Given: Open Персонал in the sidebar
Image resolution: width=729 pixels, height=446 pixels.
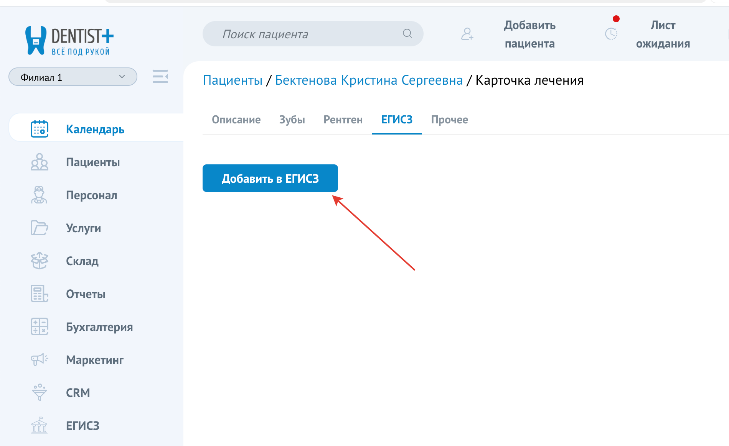Looking at the screenshot, I should click(x=92, y=195).
